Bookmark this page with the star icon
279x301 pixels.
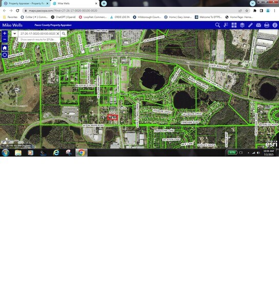click(247, 11)
